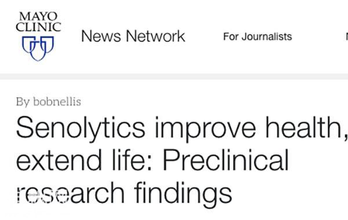Click the Mayo Clinic three-shield logo icon
The height and width of the screenshot is (220, 348).
pos(38,48)
